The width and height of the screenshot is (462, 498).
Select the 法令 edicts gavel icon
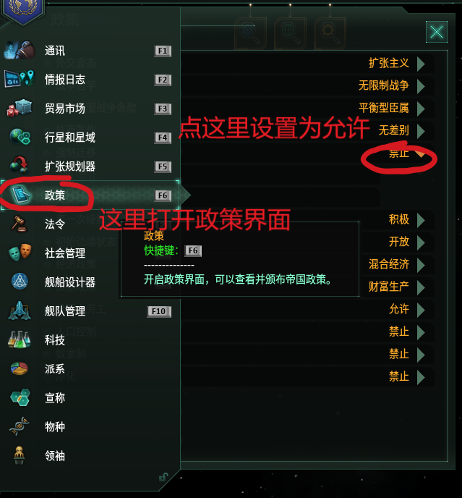pyautogui.click(x=20, y=224)
